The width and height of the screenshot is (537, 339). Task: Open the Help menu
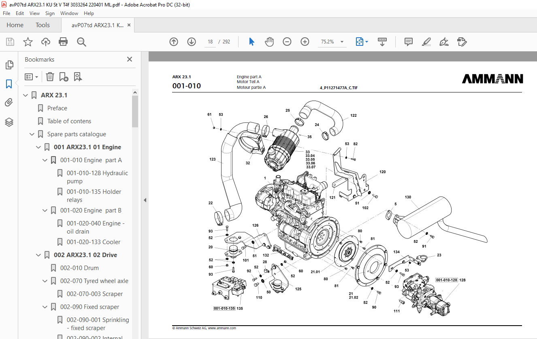(89, 13)
